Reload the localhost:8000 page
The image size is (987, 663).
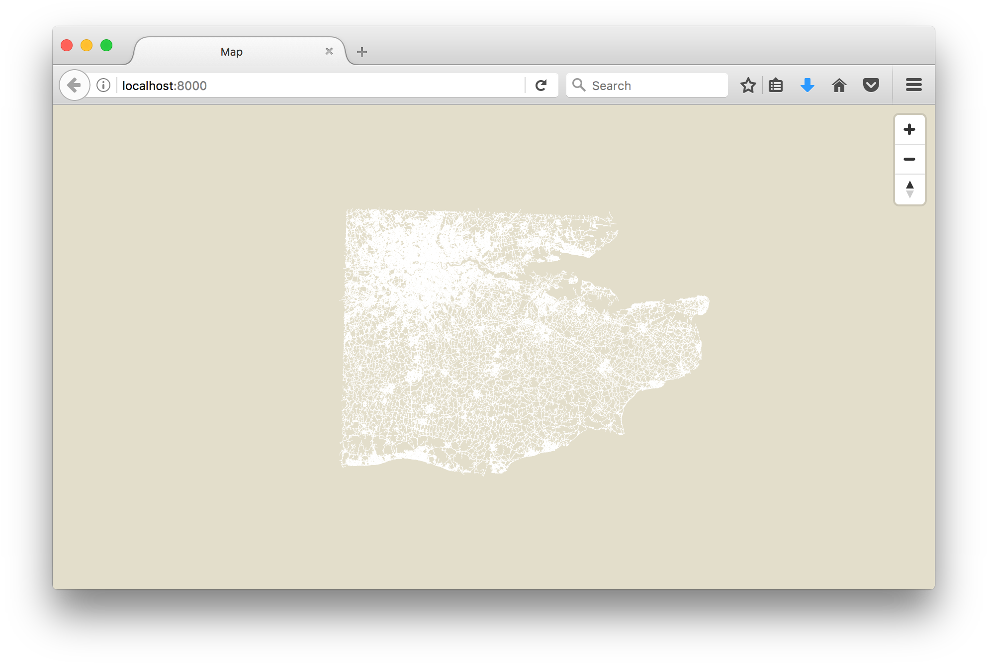(x=541, y=85)
